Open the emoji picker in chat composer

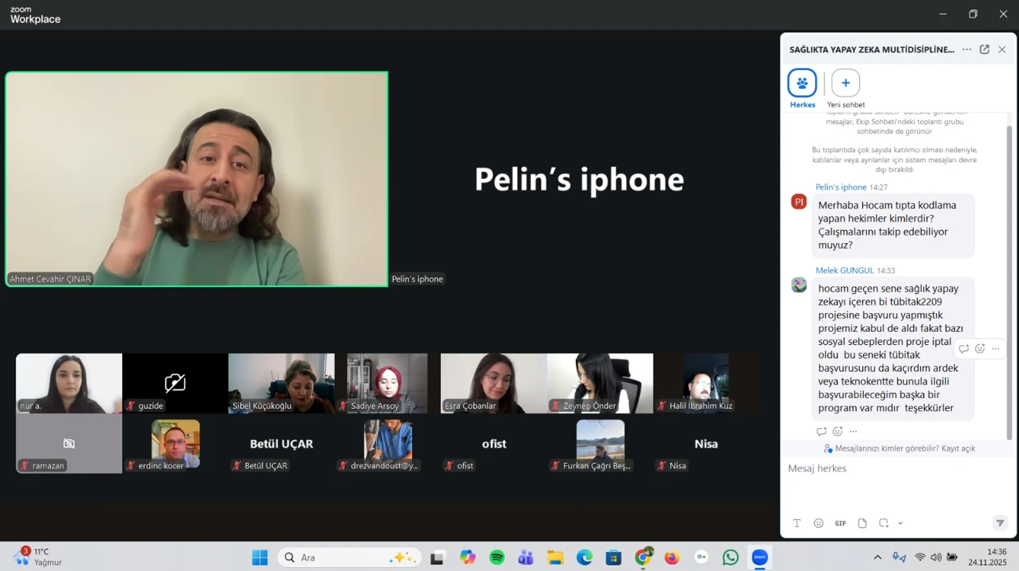point(818,523)
